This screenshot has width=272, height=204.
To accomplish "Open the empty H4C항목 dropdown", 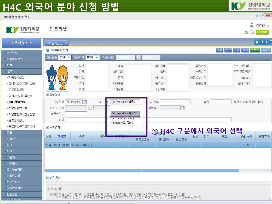I will [175, 102].
